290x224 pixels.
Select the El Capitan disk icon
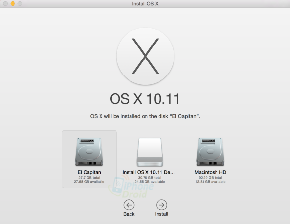coord(89,152)
